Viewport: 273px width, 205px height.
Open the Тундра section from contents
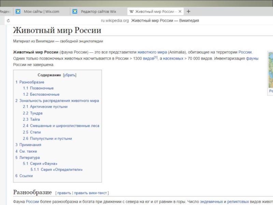pos(36,113)
